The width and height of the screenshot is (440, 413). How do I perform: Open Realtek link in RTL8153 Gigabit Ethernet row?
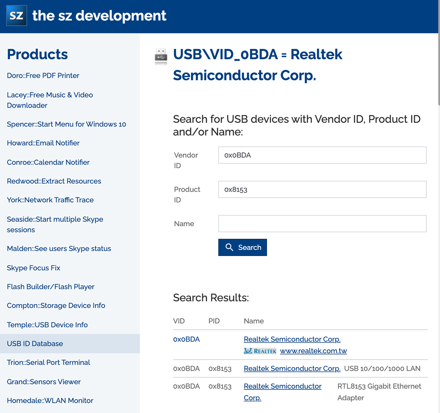[283, 392]
